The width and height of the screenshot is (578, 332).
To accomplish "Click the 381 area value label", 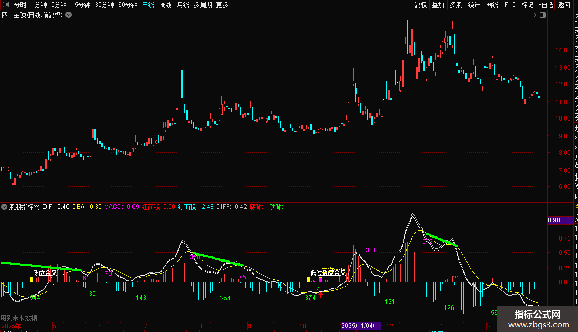I will point(371,250).
